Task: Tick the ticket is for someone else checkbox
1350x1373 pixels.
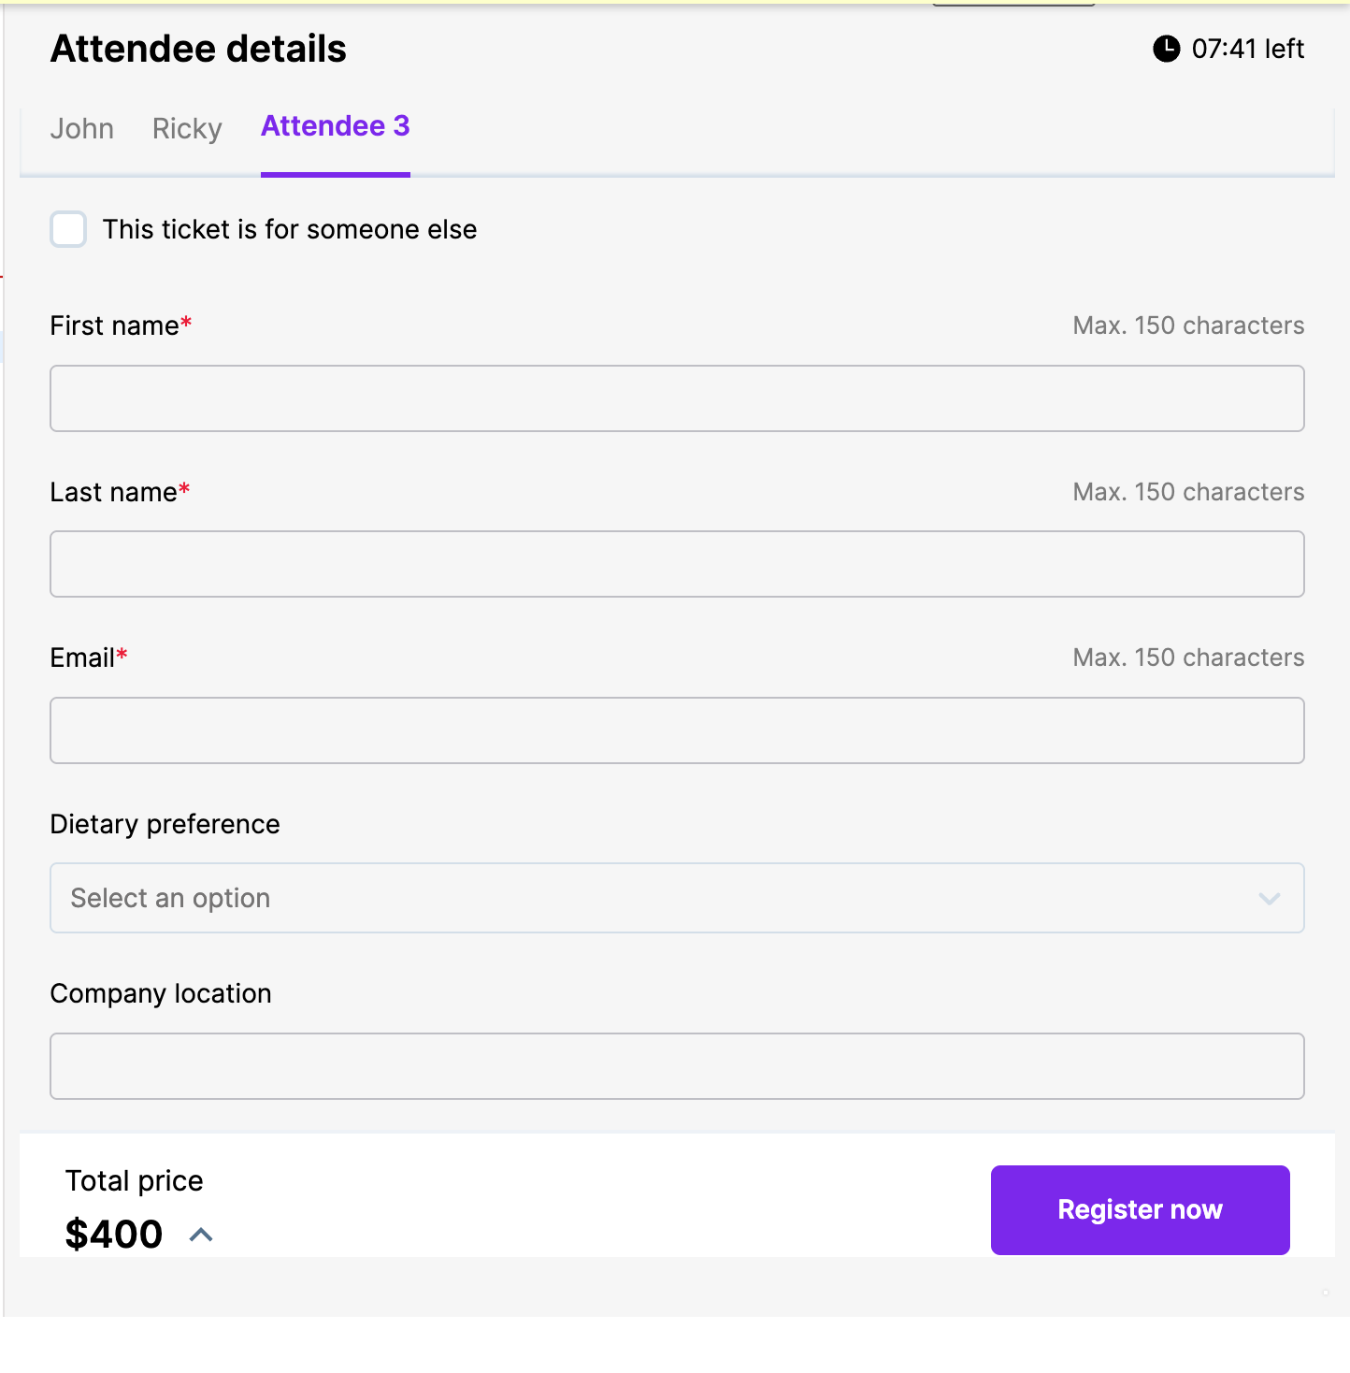Action: pyautogui.click(x=68, y=229)
